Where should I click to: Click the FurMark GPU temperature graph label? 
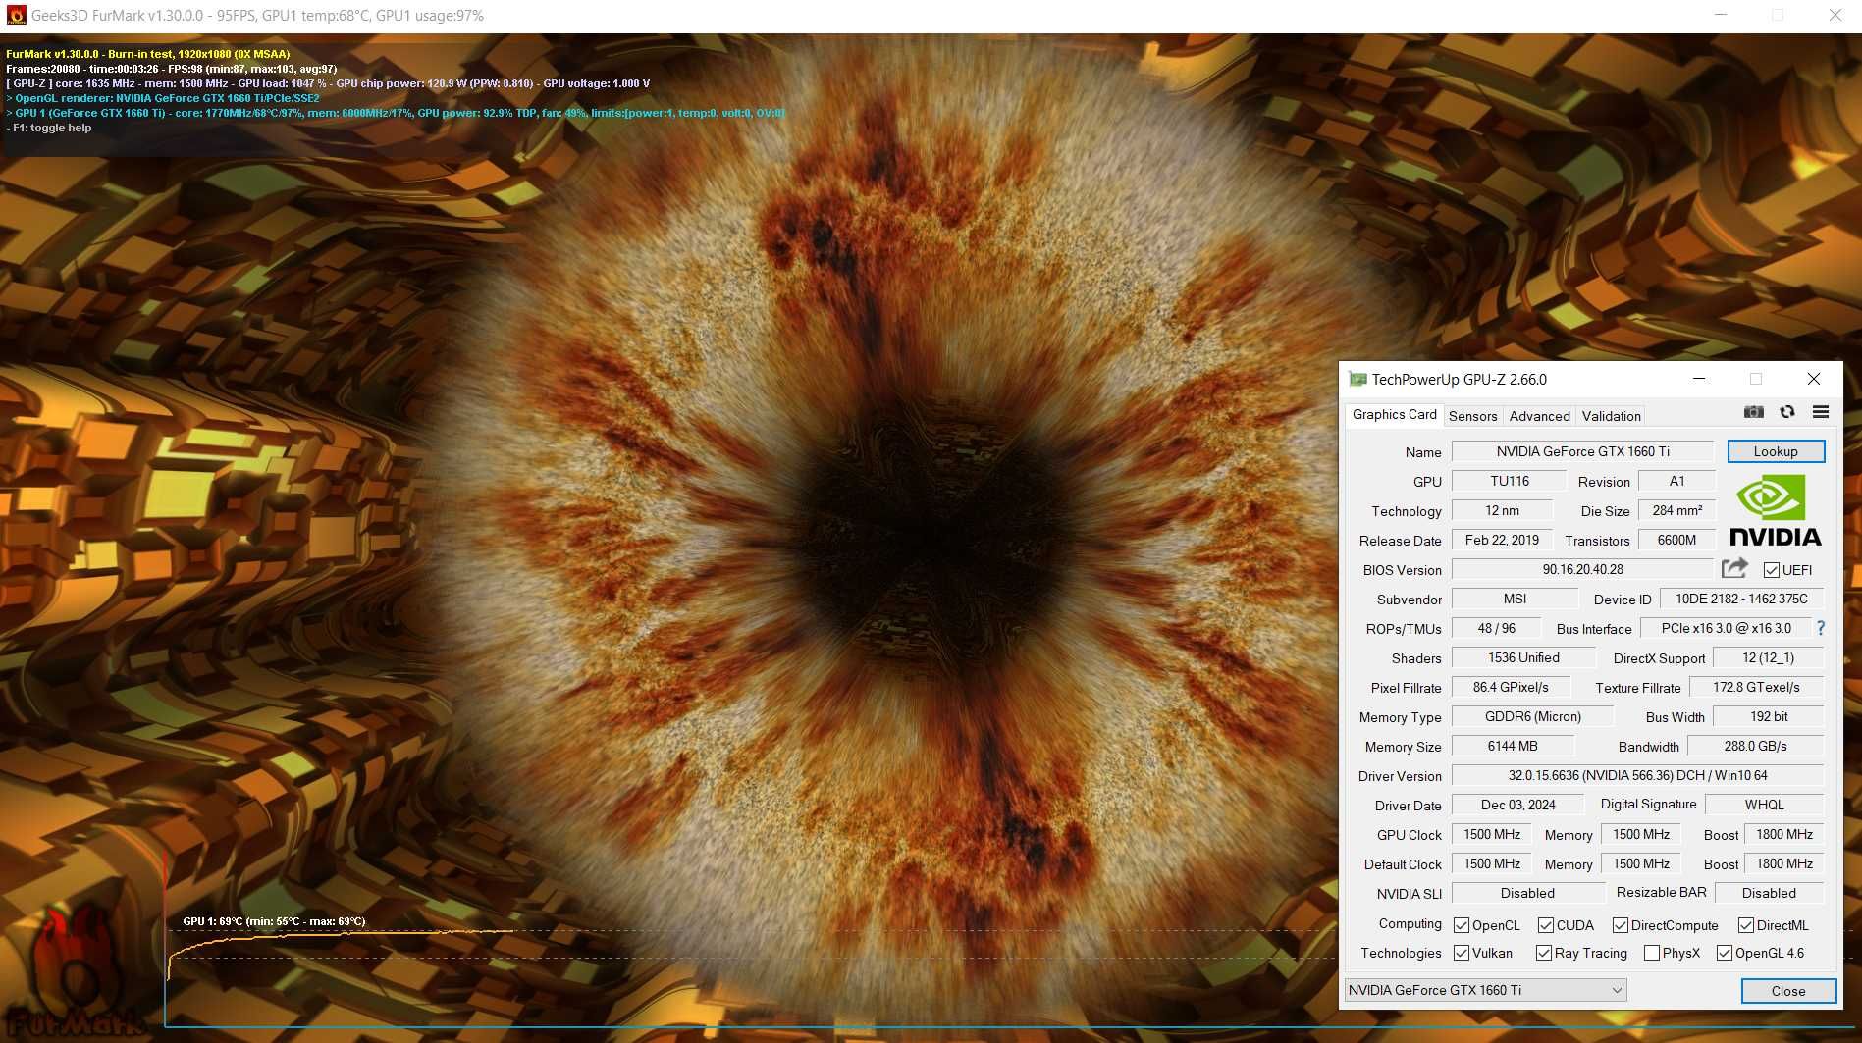coord(274,921)
